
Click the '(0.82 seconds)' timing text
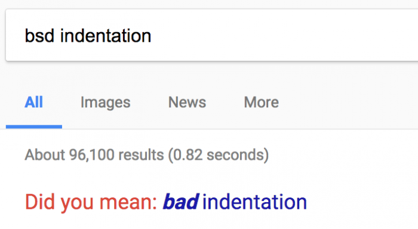pyautogui.click(x=219, y=155)
